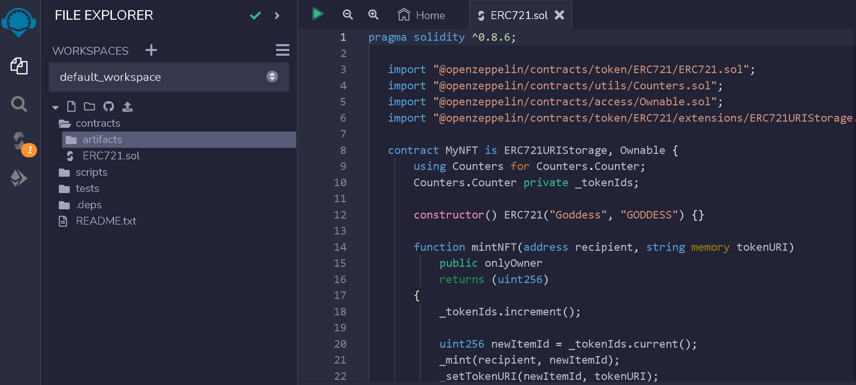Zoom in the editor font
Viewport: 856px width, 385px height.
373,15
